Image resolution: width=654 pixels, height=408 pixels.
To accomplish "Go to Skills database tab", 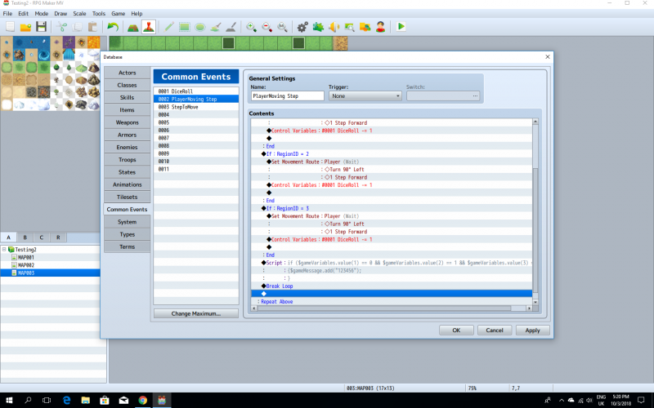I will coord(128,97).
